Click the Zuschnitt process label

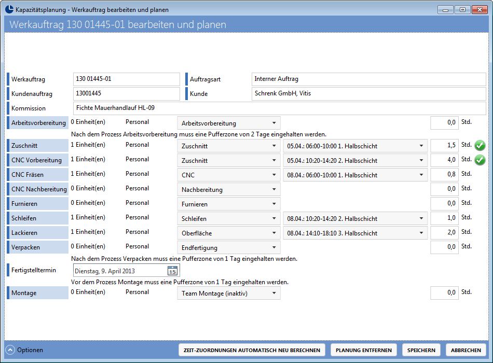(38, 146)
